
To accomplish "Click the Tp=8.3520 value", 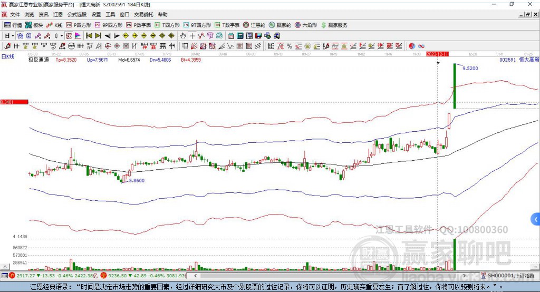I will tap(66, 60).
